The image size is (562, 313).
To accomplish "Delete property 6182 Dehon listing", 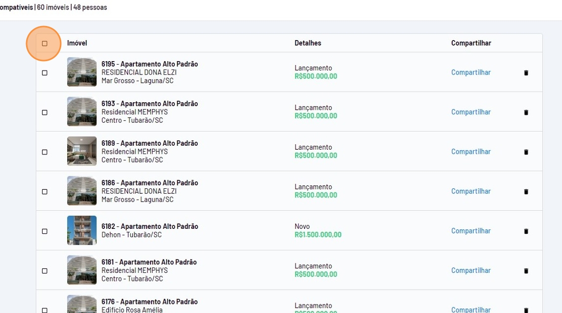I will (526, 231).
